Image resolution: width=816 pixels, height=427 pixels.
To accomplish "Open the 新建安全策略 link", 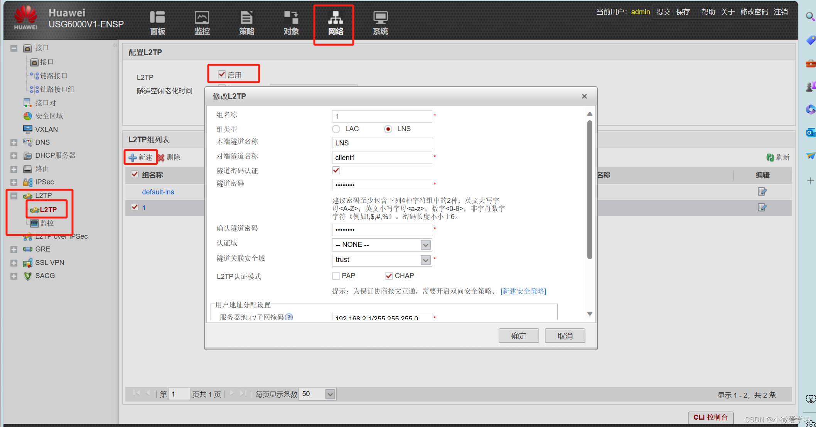I will point(523,291).
